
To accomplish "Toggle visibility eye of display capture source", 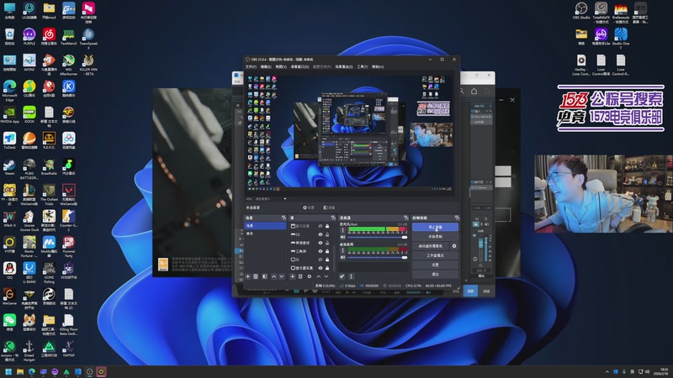I will (x=321, y=268).
